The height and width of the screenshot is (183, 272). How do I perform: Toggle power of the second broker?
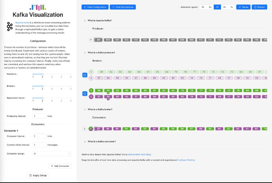pyautogui.click(x=85, y=93)
